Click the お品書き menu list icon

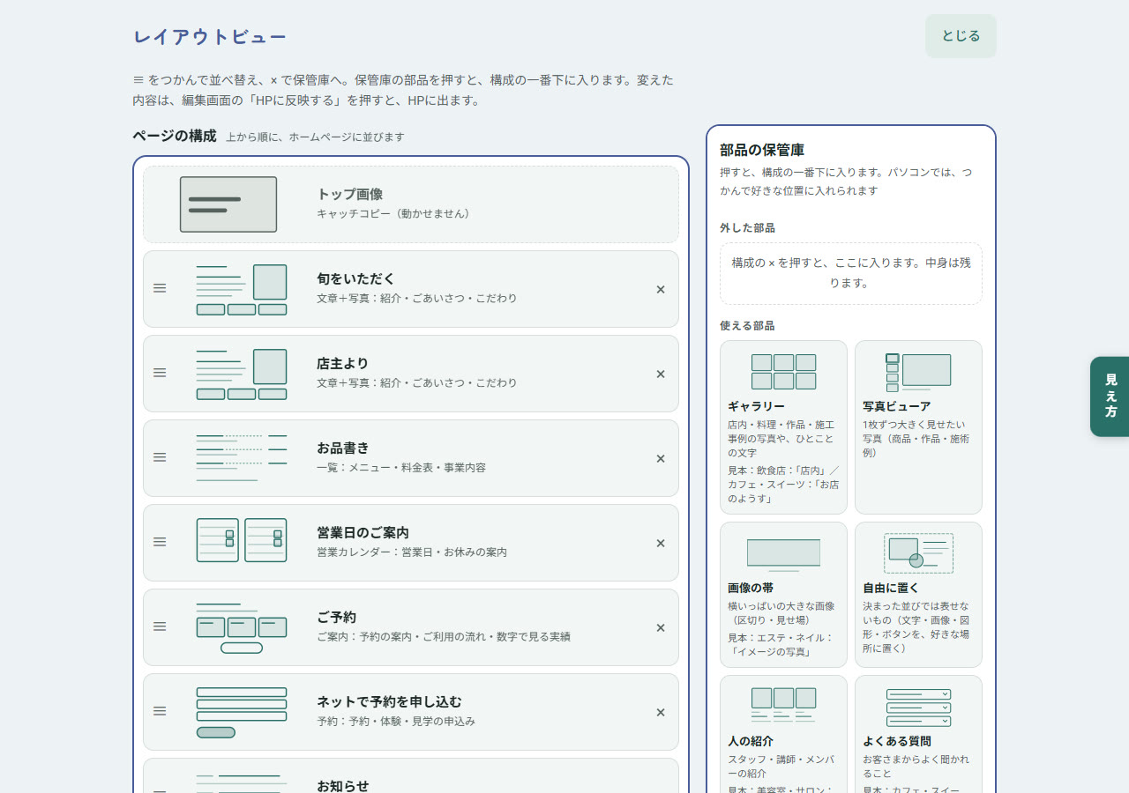pos(242,458)
